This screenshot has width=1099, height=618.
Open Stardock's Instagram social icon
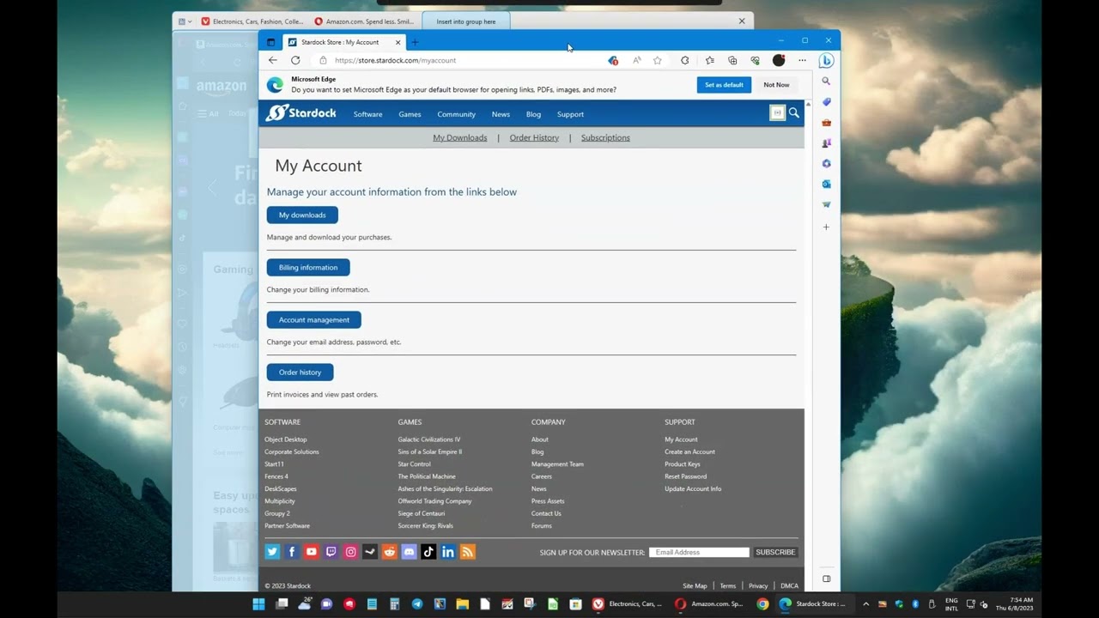pyautogui.click(x=350, y=552)
